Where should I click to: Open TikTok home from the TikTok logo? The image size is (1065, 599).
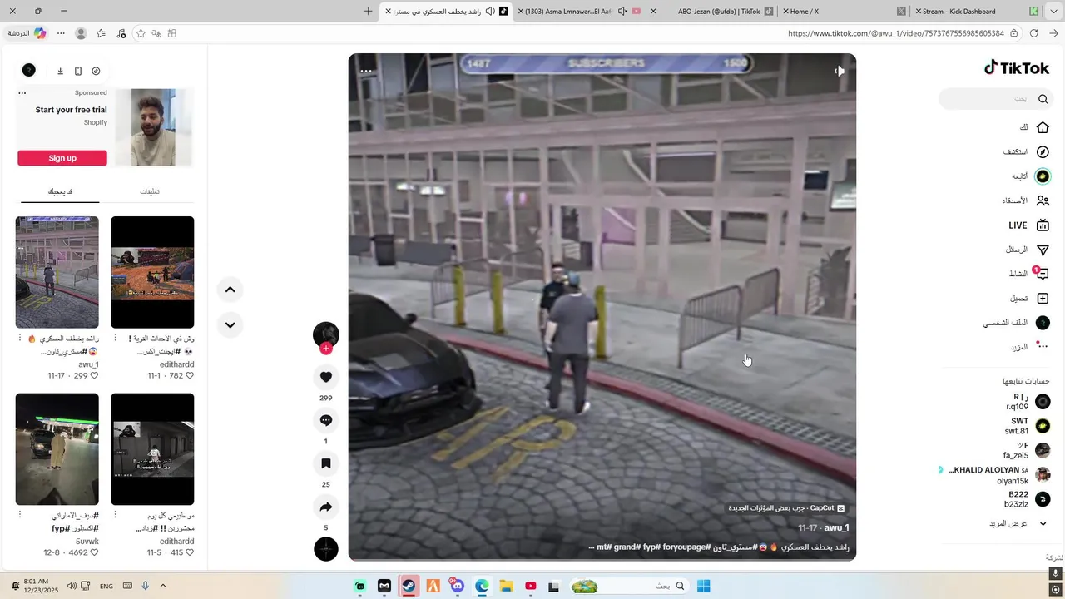(1016, 67)
